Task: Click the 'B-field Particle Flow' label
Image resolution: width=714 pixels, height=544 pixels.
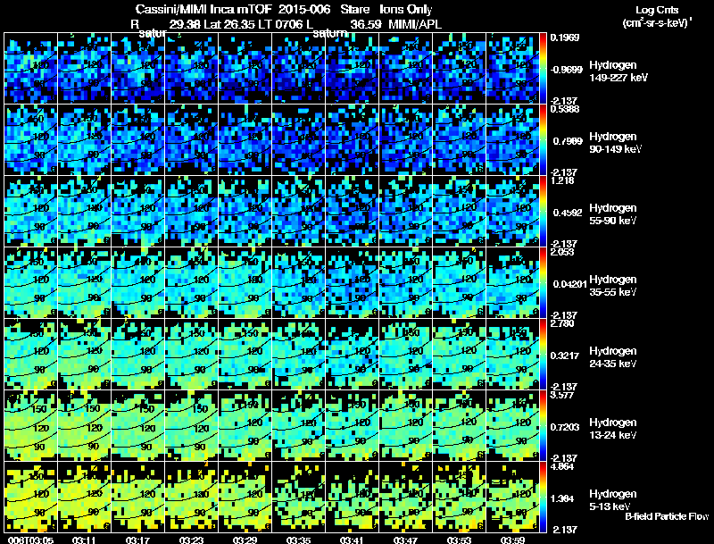Action: pos(667,516)
